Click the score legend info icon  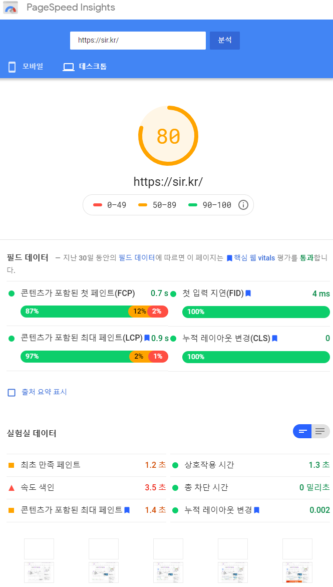[243, 205]
